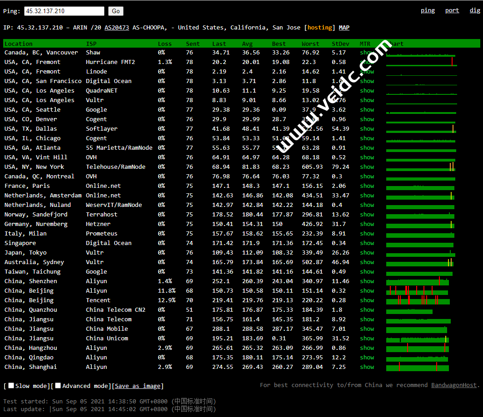Click the Location column header
This screenshot has width=483, height=417.
(19, 44)
